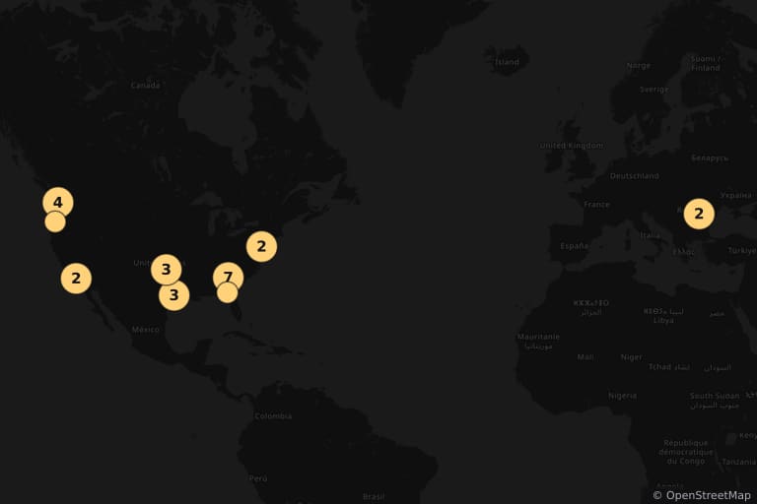This screenshot has width=757, height=504.
Task: Click the Brasil map label
Action: [x=374, y=496]
